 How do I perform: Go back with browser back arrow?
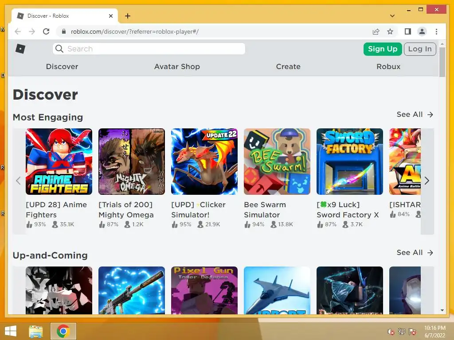pos(18,31)
